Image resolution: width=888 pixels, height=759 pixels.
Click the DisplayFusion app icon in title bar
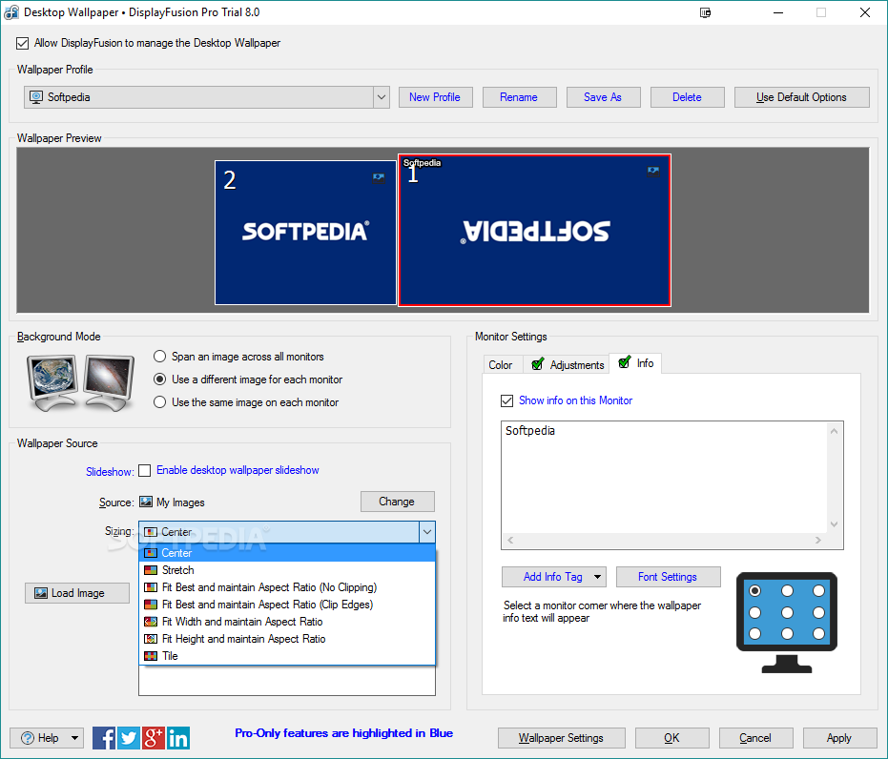[11, 12]
